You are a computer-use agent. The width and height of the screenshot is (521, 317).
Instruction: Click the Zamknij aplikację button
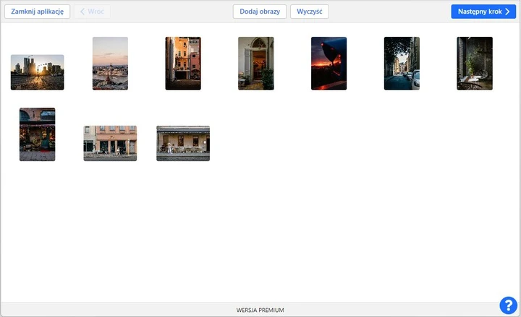point(37,12)
